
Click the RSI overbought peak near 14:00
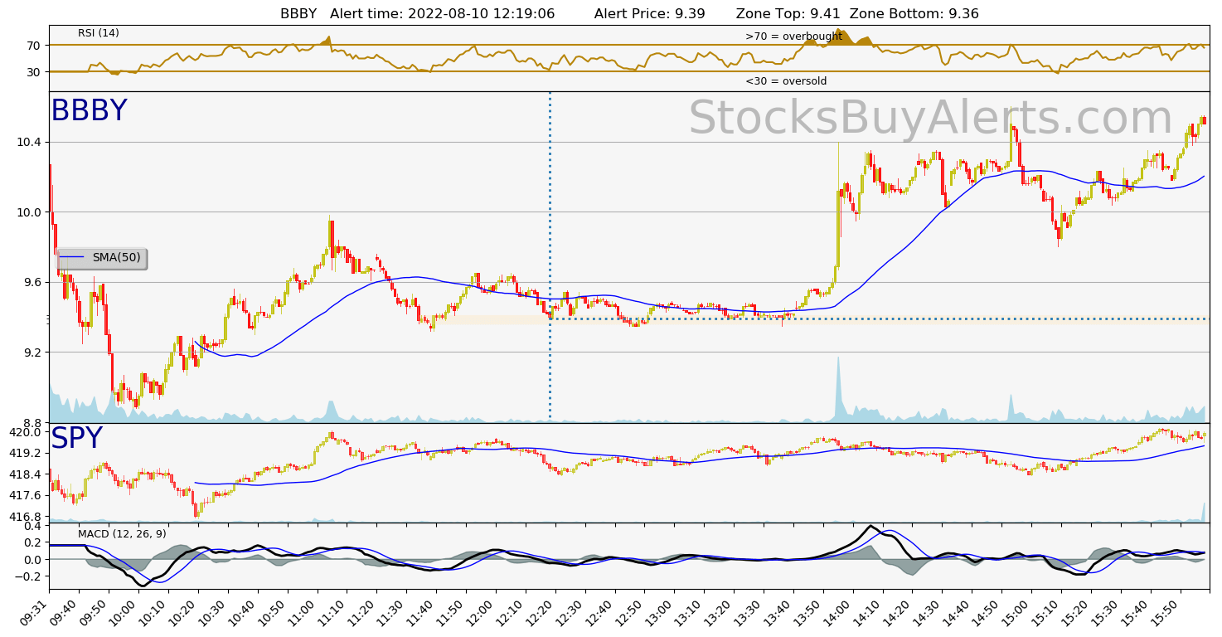(x=839, y=37)
